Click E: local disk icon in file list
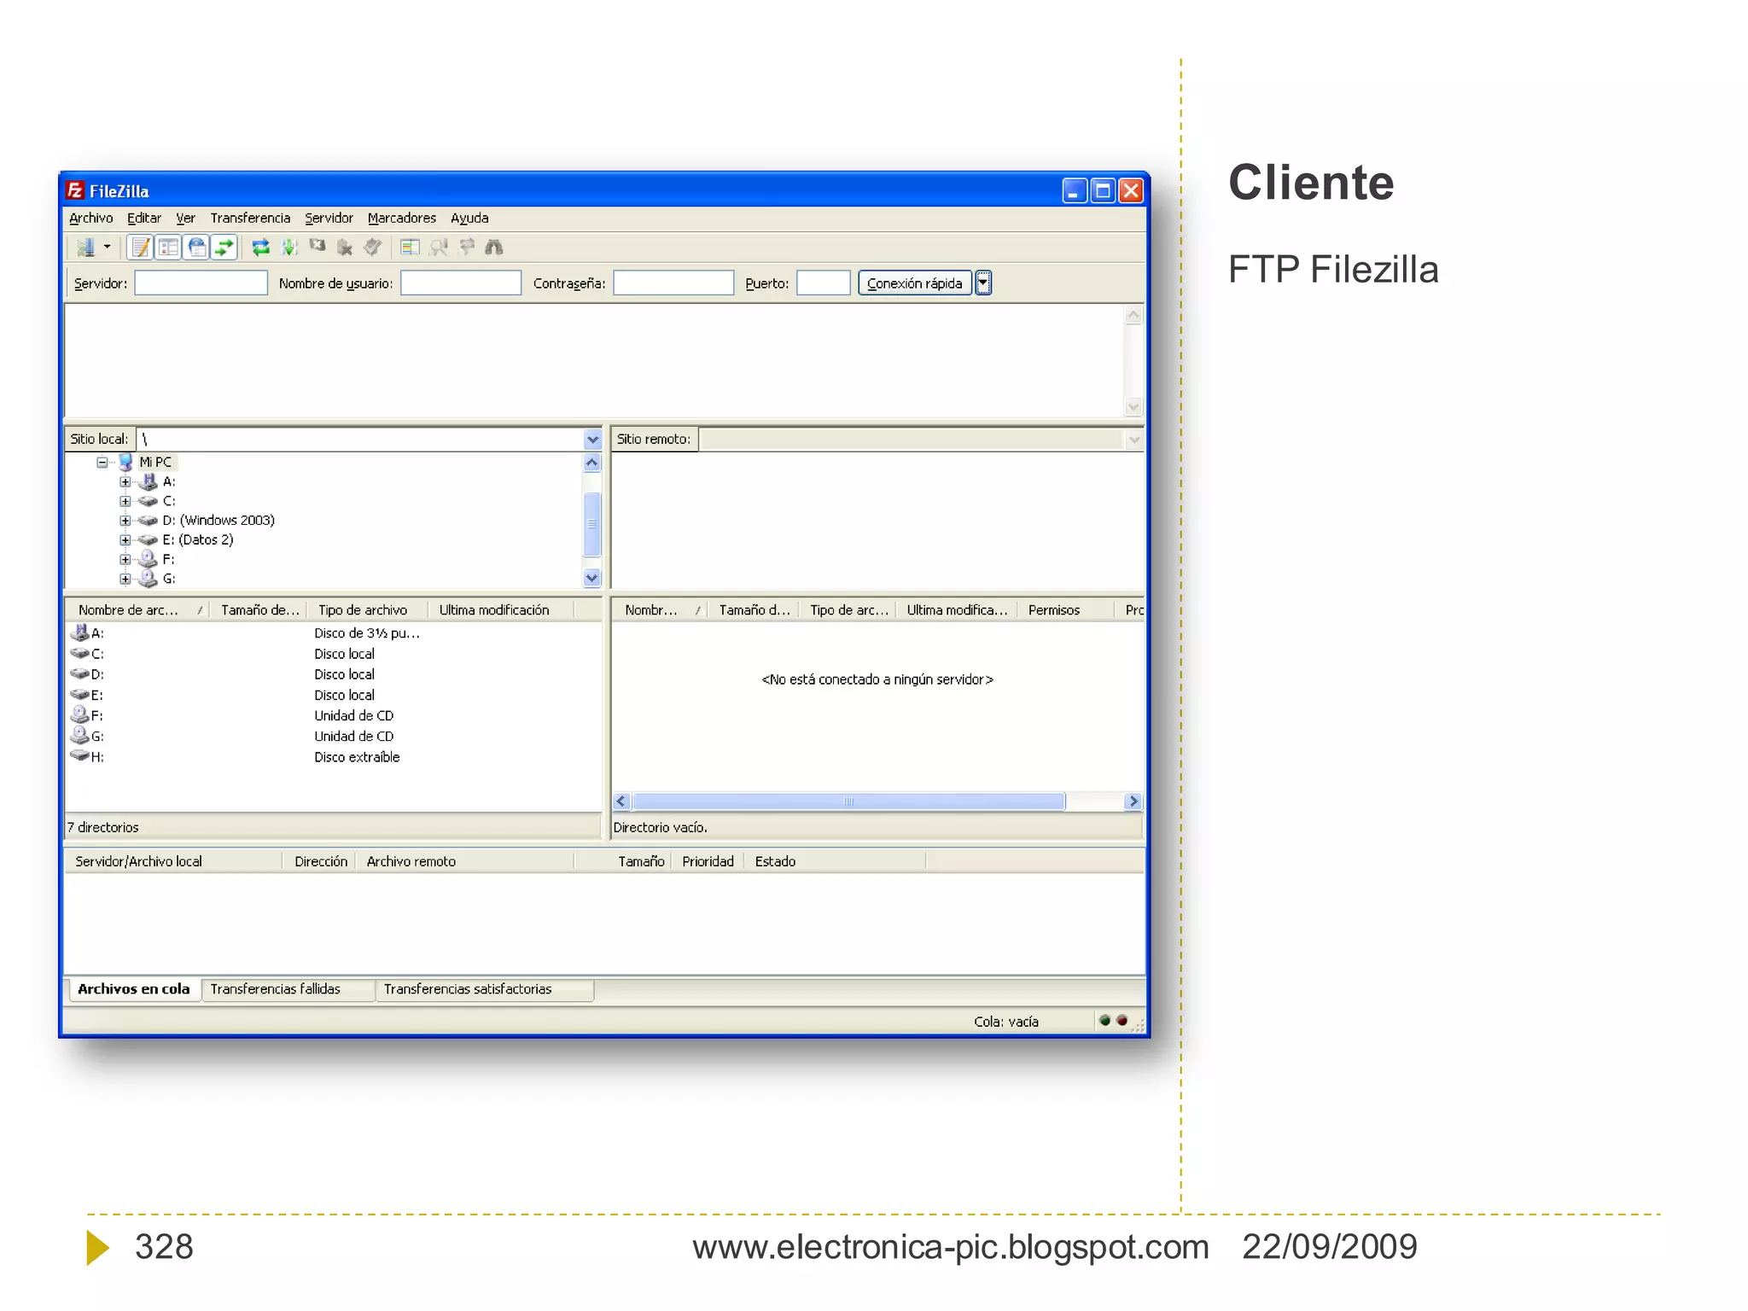 coord(79,695)
